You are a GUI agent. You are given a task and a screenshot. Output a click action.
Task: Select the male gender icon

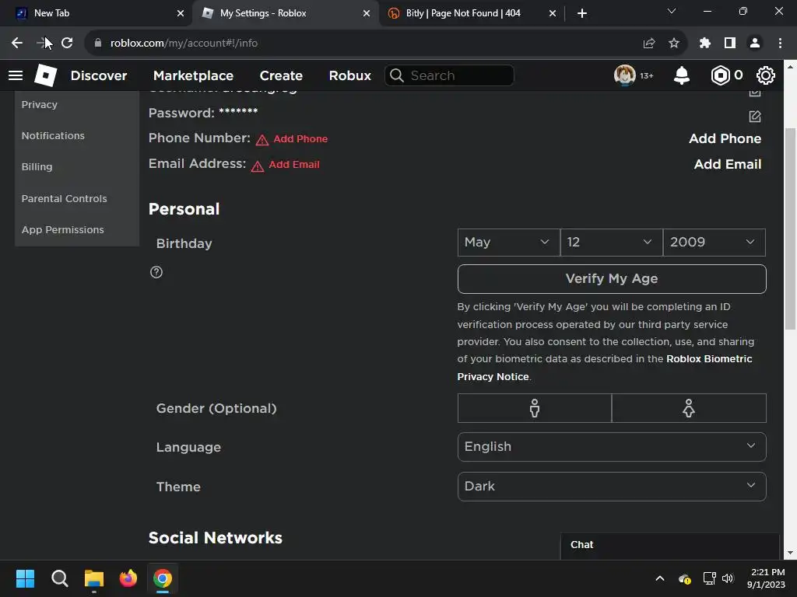[534, 408]
